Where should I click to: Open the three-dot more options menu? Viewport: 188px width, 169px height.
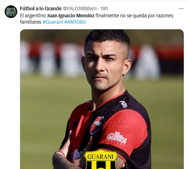click(x=181, y=8)
